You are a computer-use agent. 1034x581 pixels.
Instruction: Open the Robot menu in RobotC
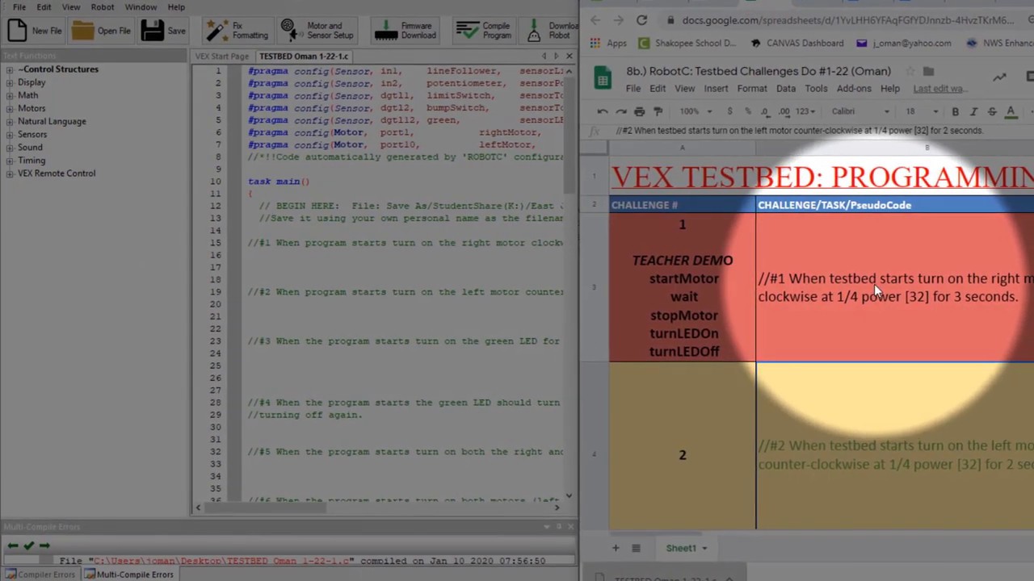[x=103, y=7]
